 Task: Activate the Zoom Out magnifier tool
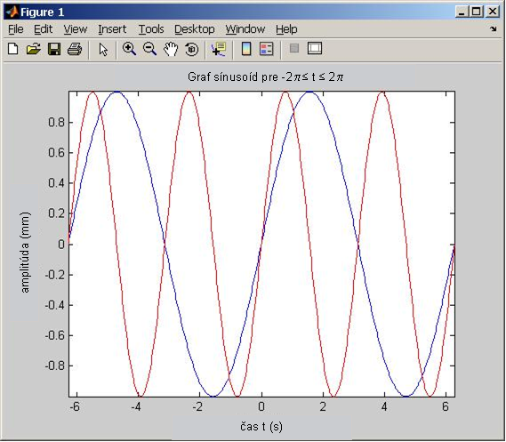click(x=149, y=49)
